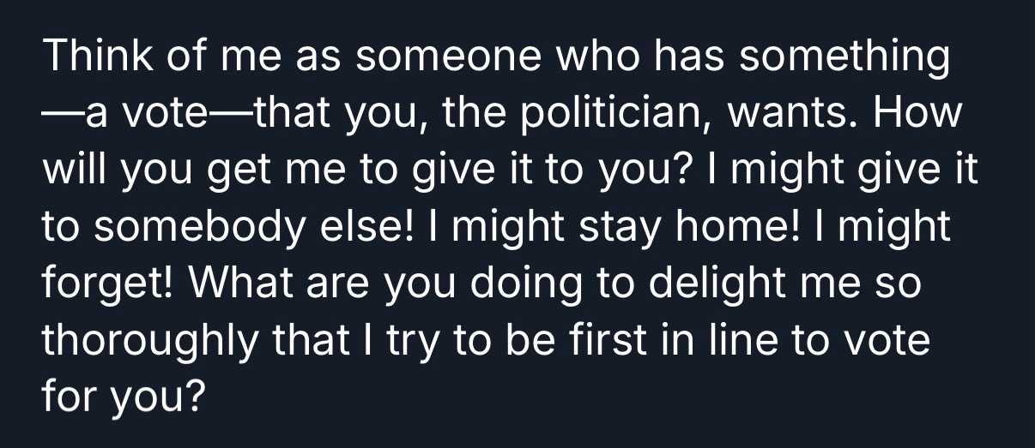Click the word "will" starting the third line
1035x448 pixels.
71,172
